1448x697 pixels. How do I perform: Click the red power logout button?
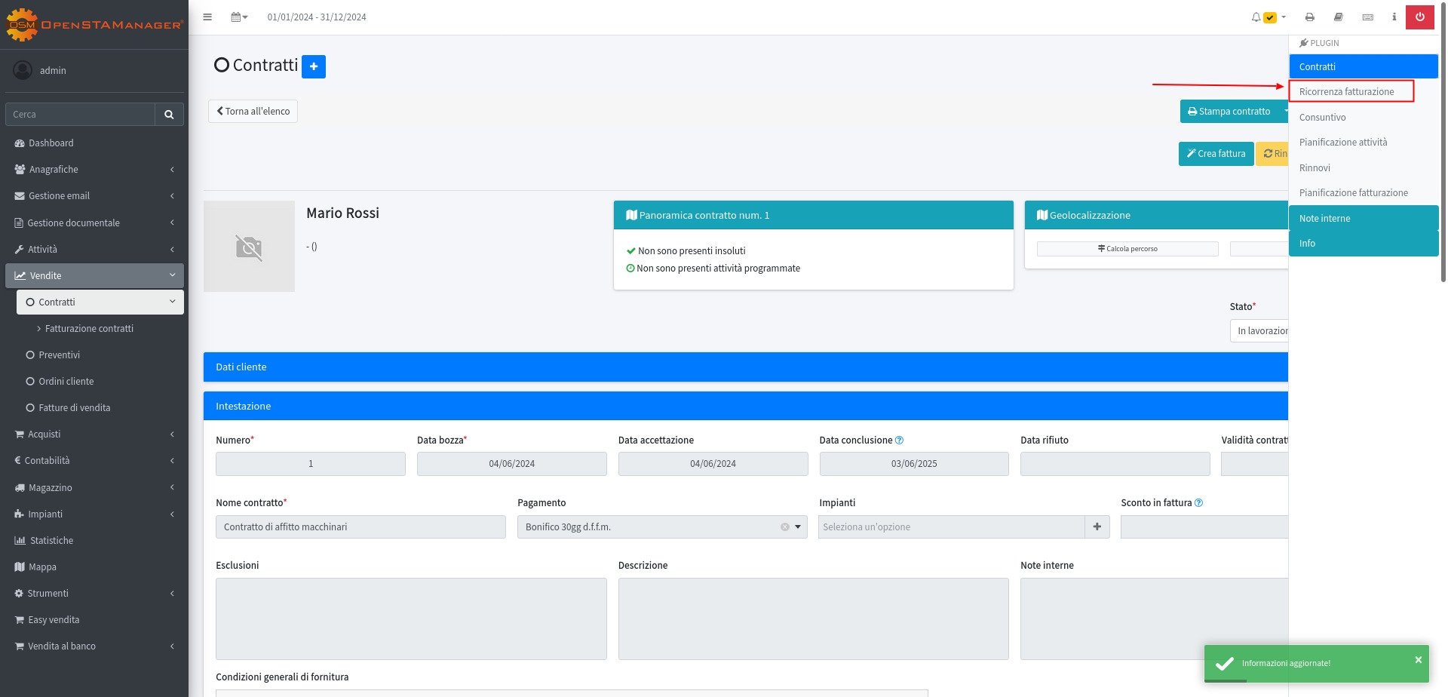1419,17
